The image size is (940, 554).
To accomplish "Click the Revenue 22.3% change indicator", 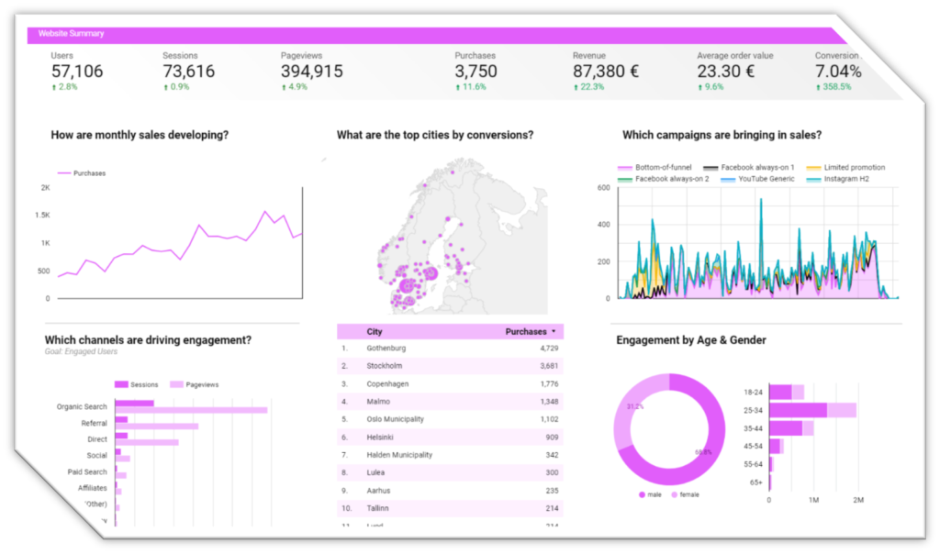I will [588, 87].
